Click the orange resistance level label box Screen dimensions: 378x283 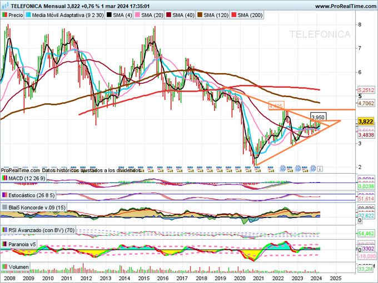pyautogui.click(x=276, y=106)
